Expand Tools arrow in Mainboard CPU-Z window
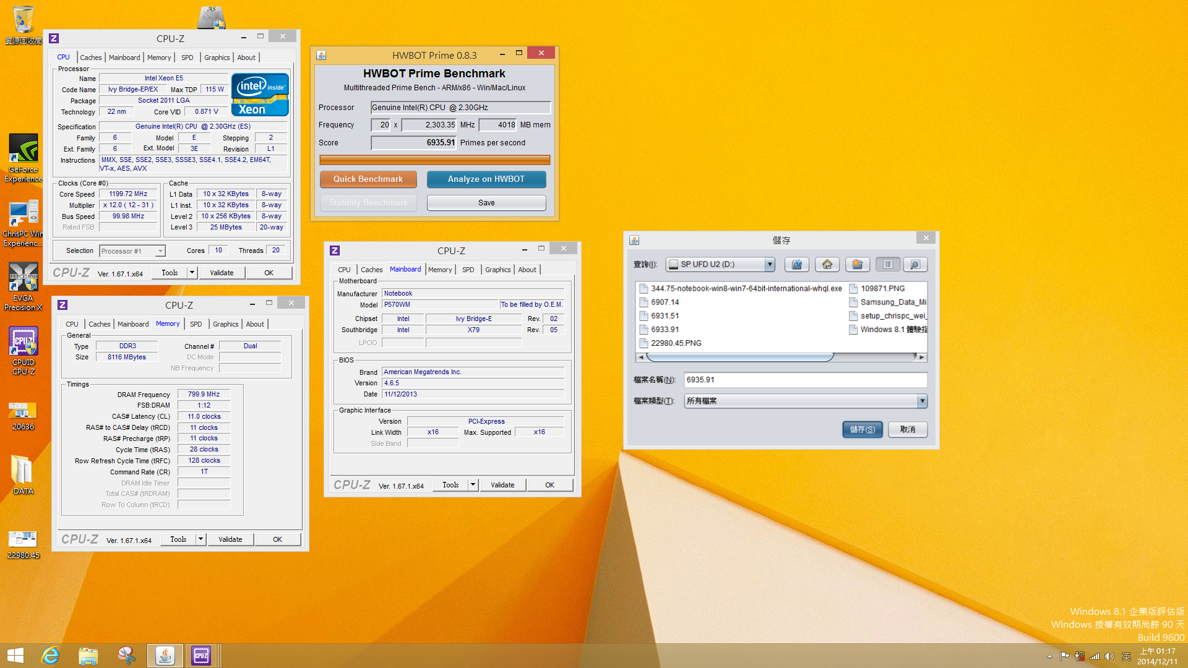Image resolution: width=1188 pixels, height=668 pixels. [x=473, y=485]
